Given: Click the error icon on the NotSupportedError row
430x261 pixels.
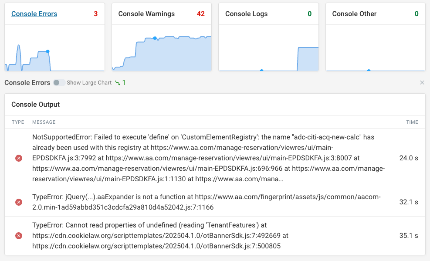Looking at the screenshot, I should 18,158.
